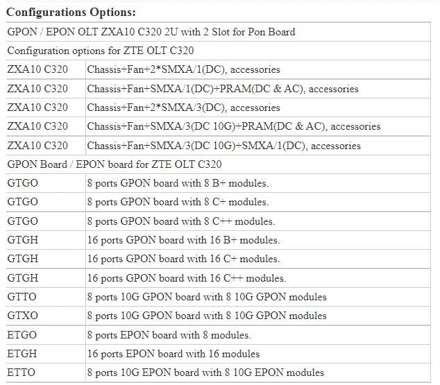Select Chassis+Fan+SMXA/3(DC 10G)+SMXA/1(DC) cell

click(x=223, y=146)
